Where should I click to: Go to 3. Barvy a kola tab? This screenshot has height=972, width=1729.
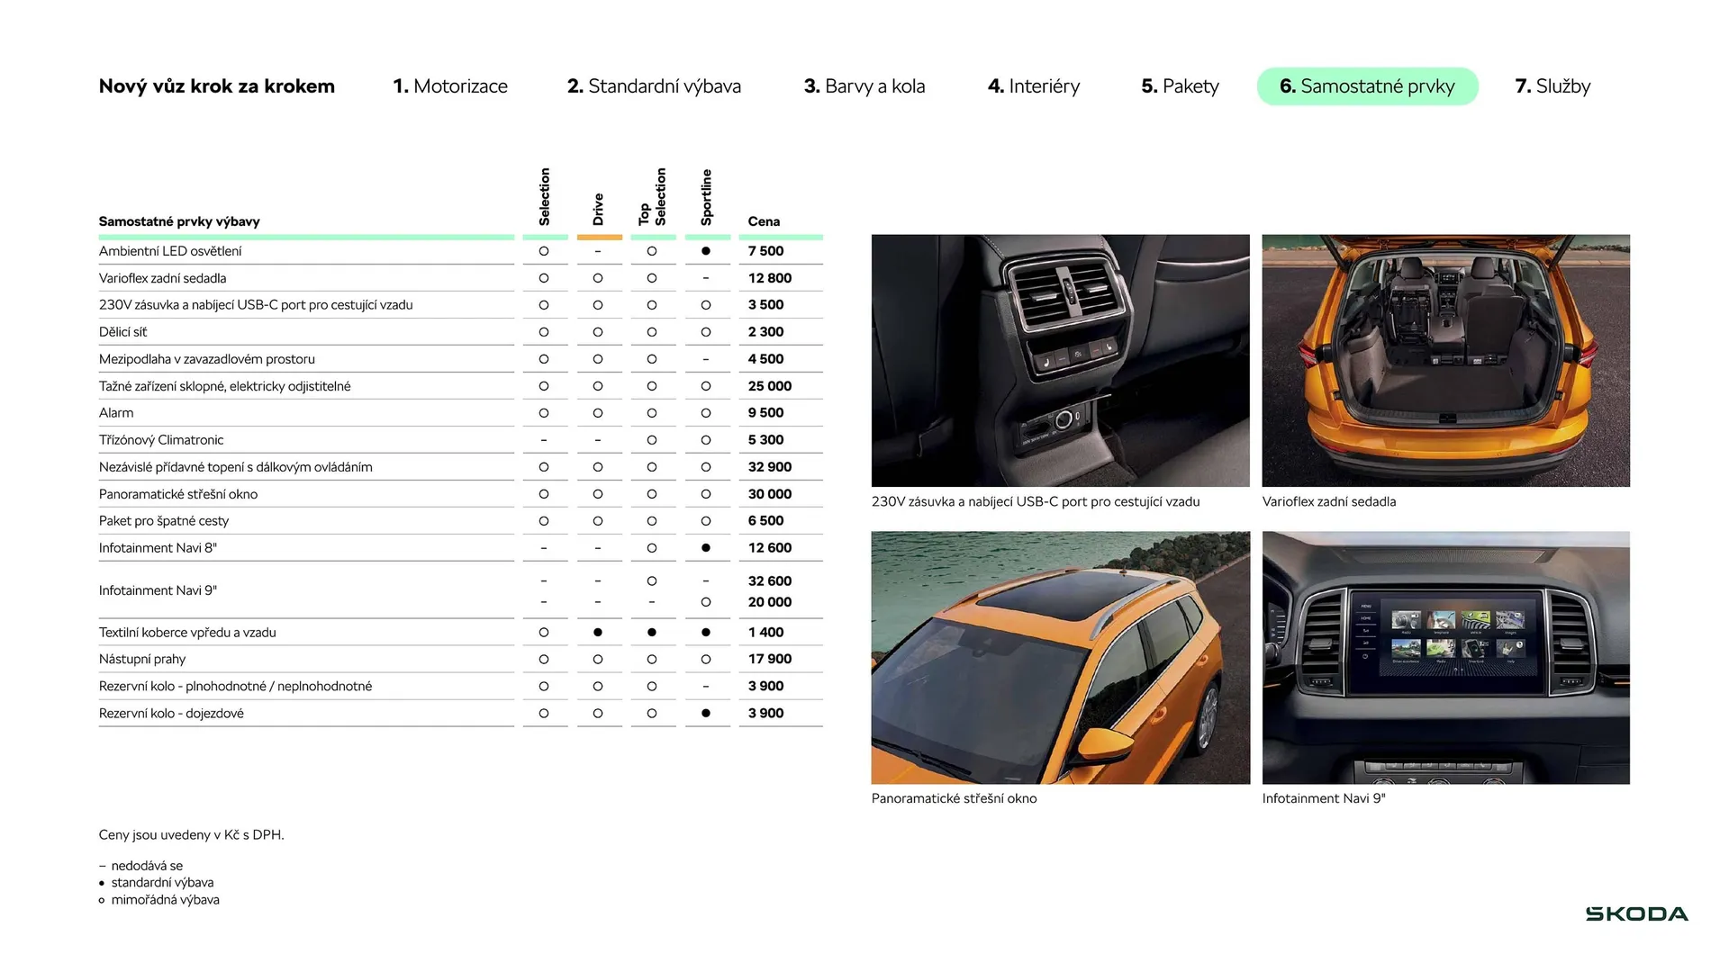[864, 86]
